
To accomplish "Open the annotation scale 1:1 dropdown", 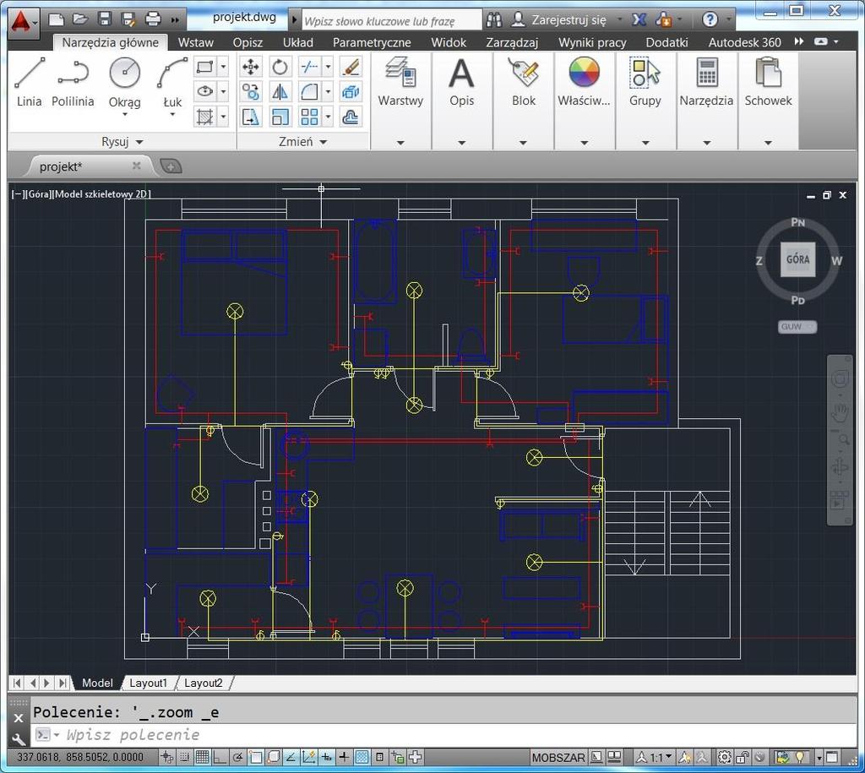I will click(x=656, y=758).
